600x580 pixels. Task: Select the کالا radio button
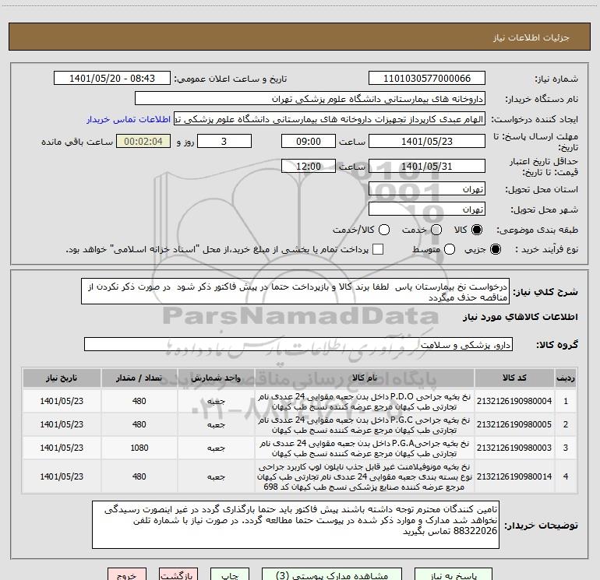(x=477, y=230)
